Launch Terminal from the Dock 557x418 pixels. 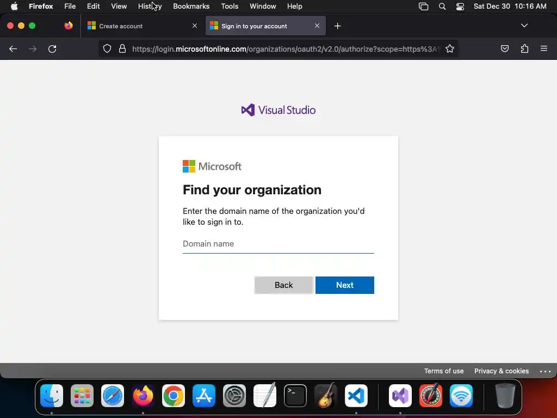(295, 395)
